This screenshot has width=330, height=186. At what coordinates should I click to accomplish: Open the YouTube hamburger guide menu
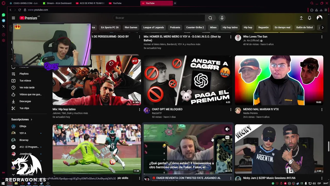(13, 18)
